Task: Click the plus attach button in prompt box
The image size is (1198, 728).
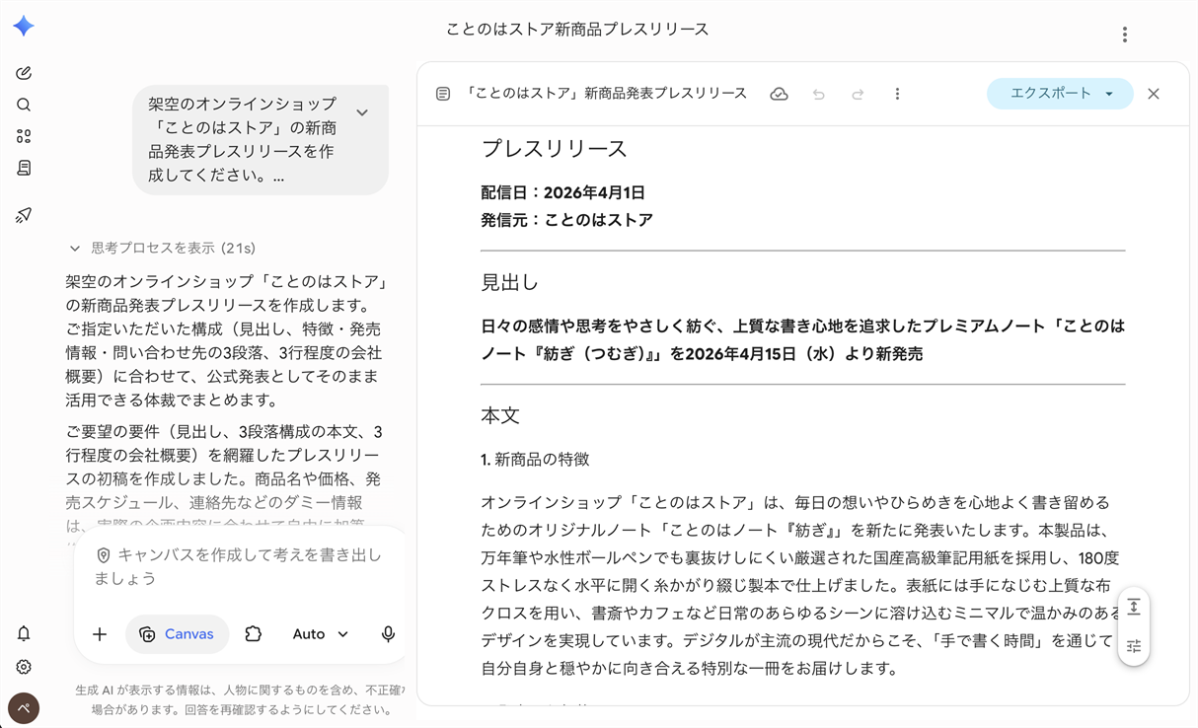Action: pyautogui.click(x=100, y=634)
